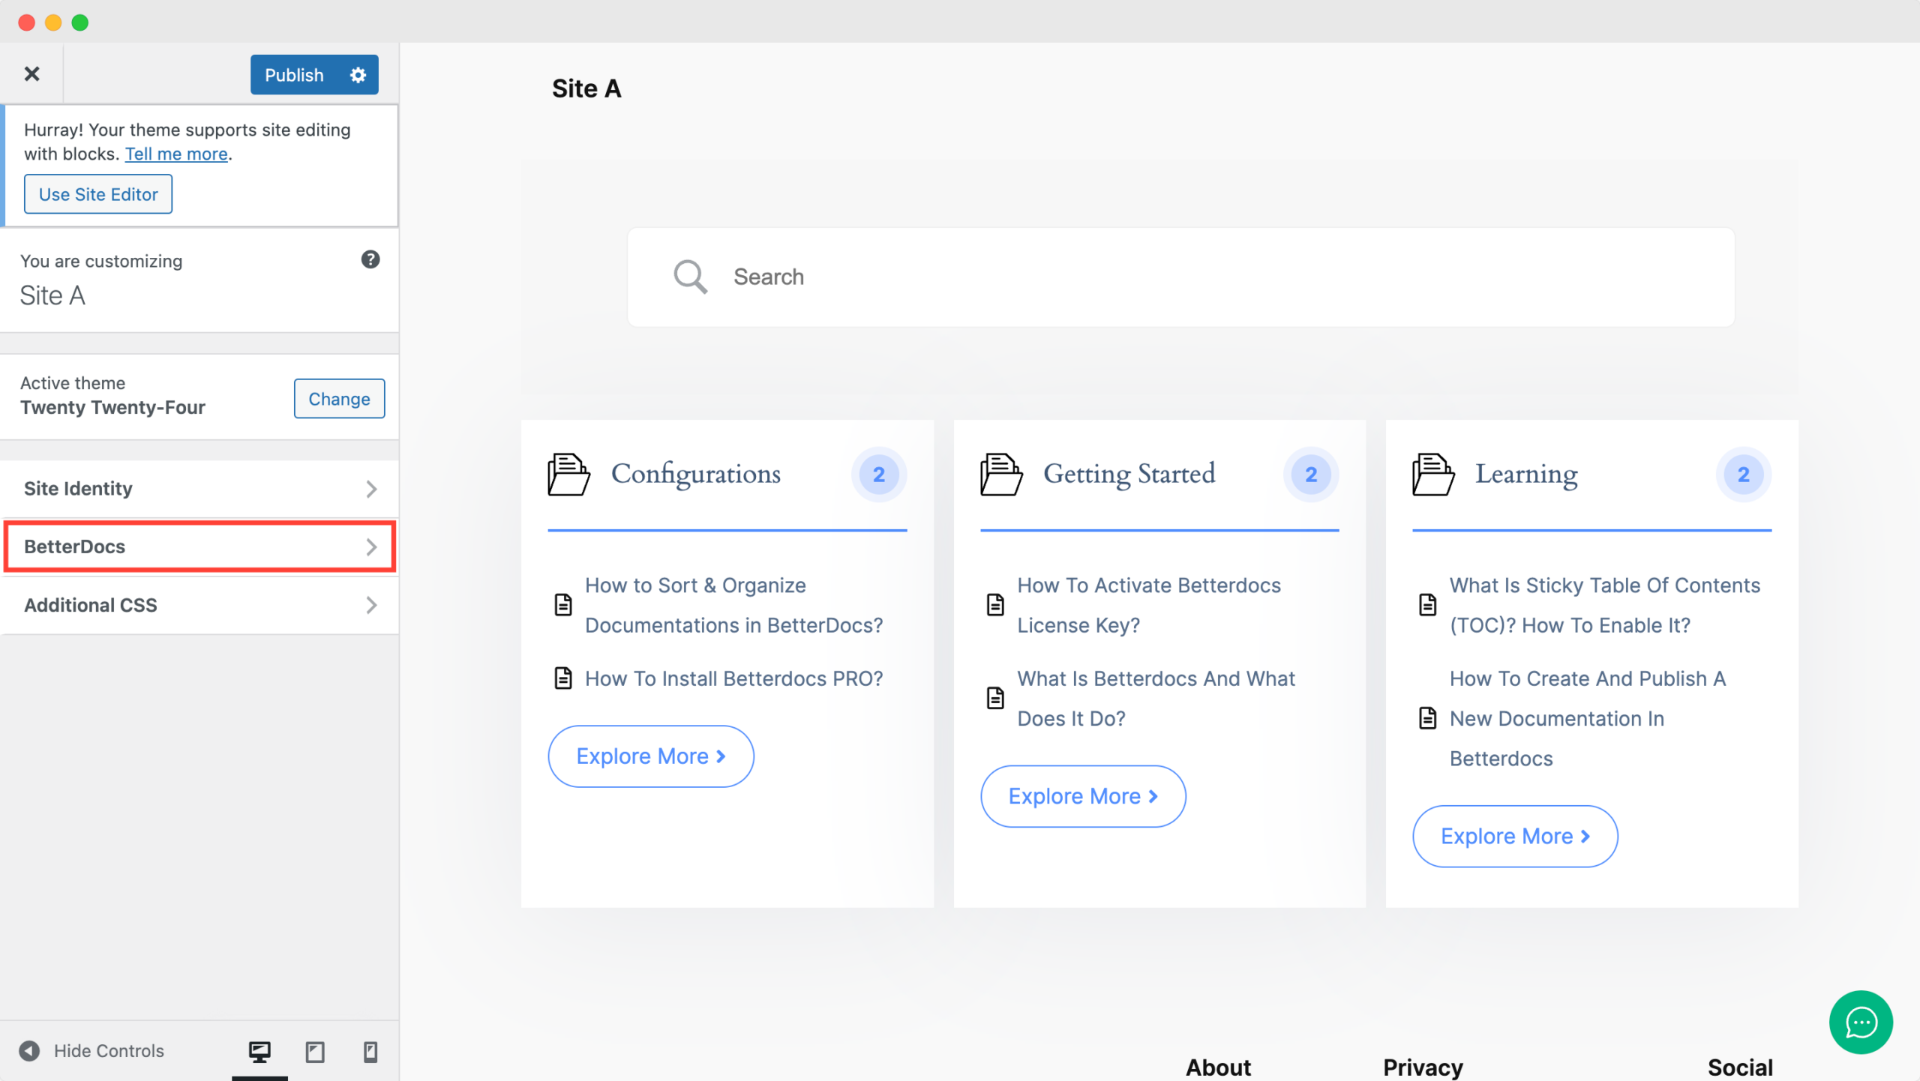Expand the Additional CSS section
The height and width of the screenshot is (1081, 1920).
(199, 605)
